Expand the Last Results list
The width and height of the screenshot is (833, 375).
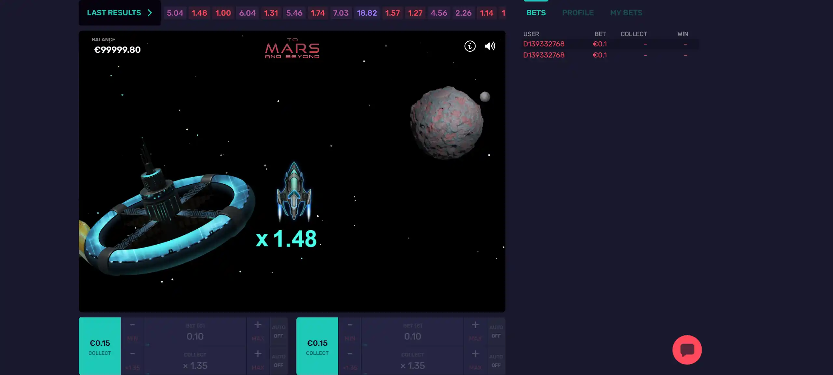[114, 13]
